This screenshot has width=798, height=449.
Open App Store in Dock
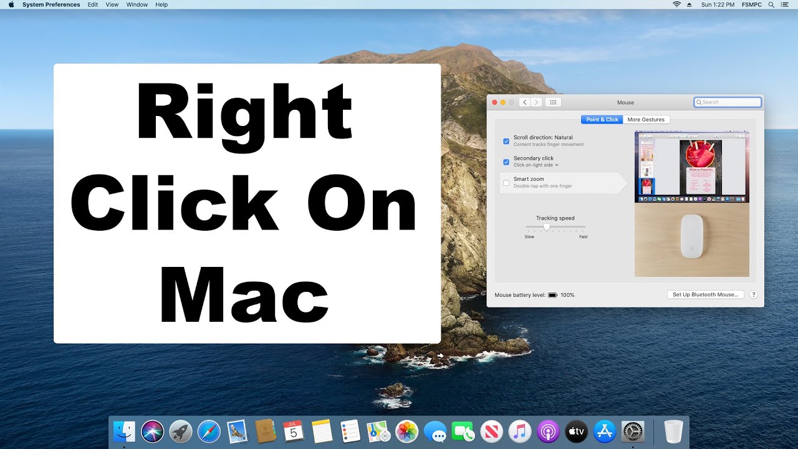(x=605, y=431)
